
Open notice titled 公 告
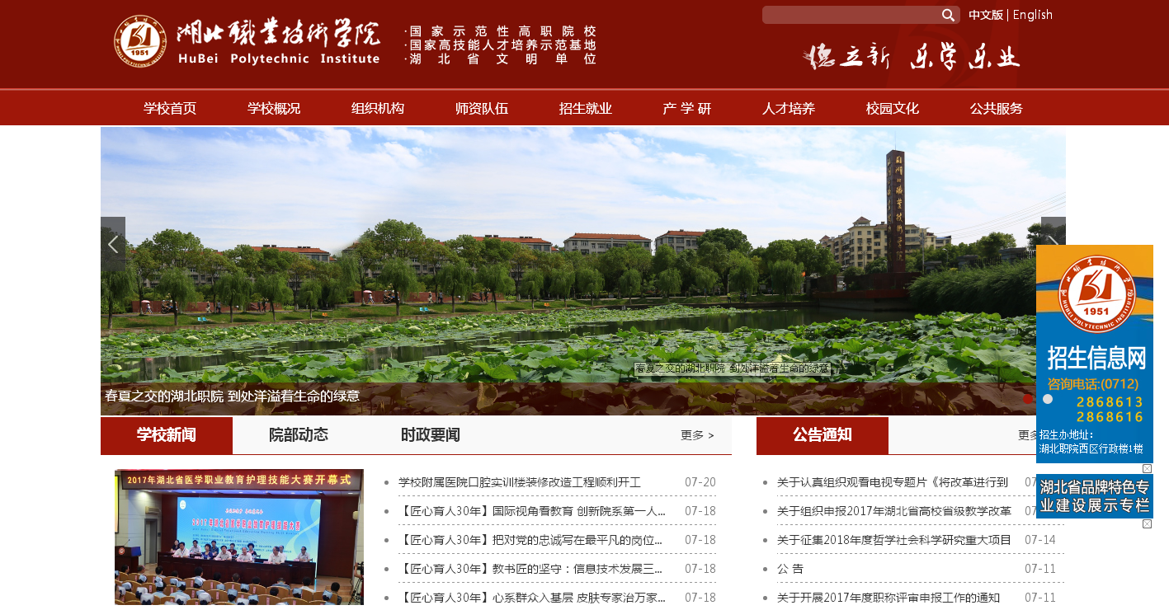point(790,569)
